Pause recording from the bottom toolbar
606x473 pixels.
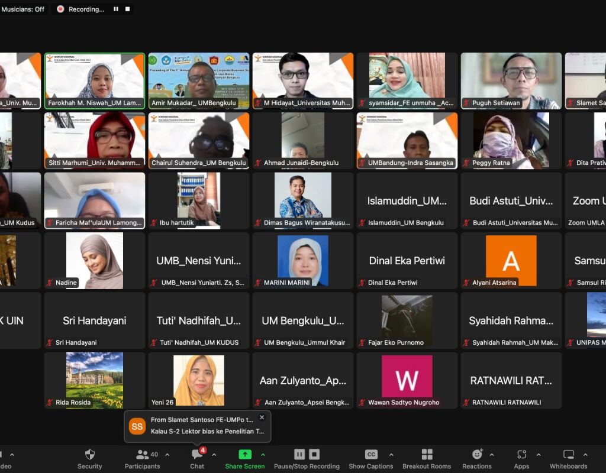click(299, 455)
